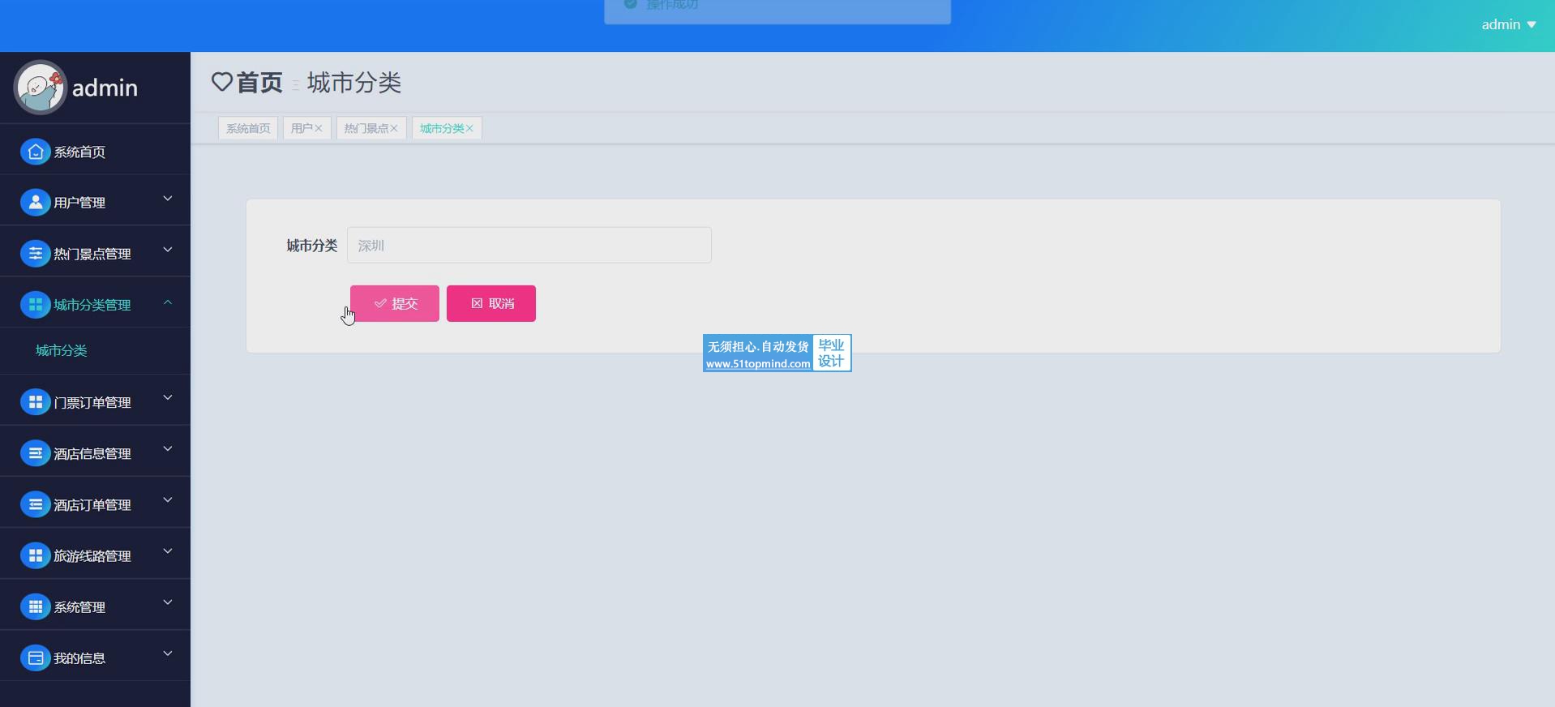The width and height of the screenshot is (1555, 707).
Task: Expand the 门票订单管理 chevron
Action: 168,397
